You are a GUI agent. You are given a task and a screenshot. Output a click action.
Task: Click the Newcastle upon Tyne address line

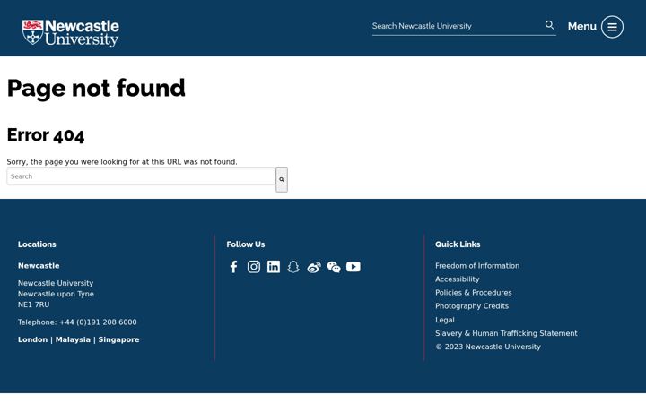56,294
